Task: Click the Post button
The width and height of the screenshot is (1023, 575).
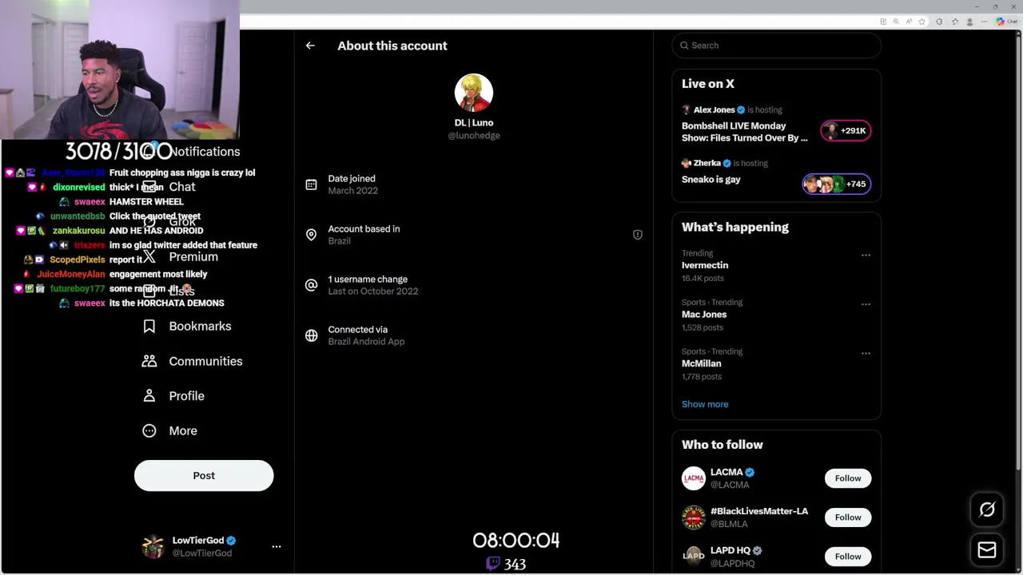Action: click(x=204, y=475)
